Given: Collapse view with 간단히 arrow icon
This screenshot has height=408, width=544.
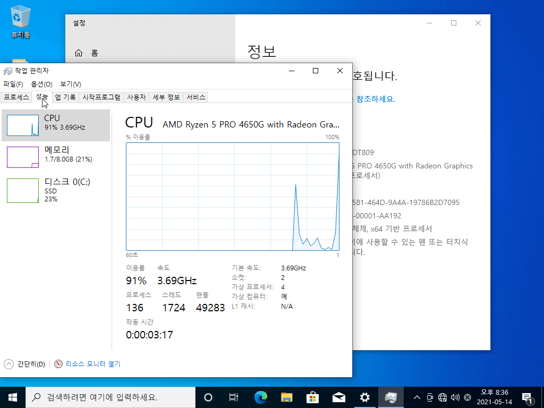Looking at the screenshot, I should [x=8, y=364].
